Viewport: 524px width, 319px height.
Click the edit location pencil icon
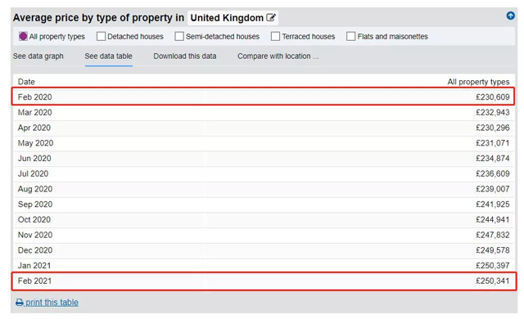point(271,17)
